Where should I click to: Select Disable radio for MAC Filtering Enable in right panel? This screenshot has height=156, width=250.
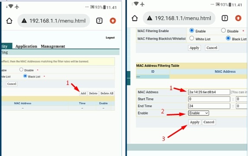(x=223, y=30)
